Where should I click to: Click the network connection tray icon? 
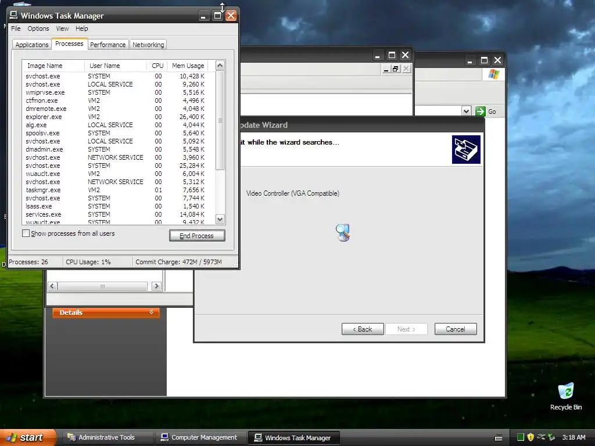[x=541, y=437]
